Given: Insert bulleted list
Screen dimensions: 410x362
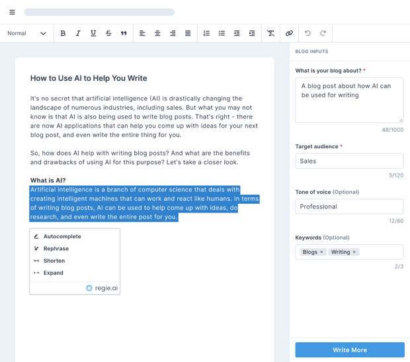Looking at the screenshot, I should click(x=222, y=33).
